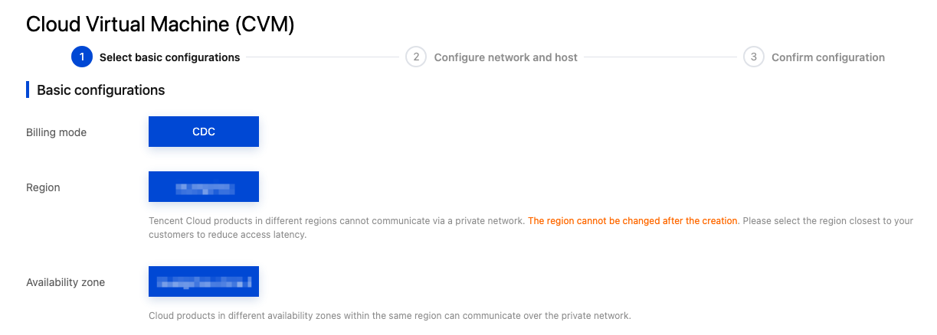This screenshot has height=335, width=937.
Task: Select the blurred Region option button
Action: [204, 187]
